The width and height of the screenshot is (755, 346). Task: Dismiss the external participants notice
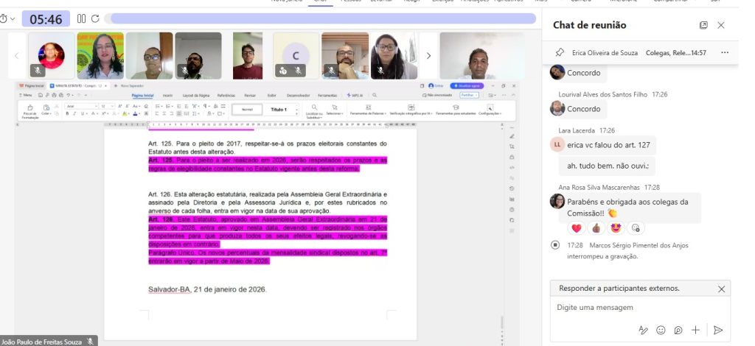pos(721,289)
